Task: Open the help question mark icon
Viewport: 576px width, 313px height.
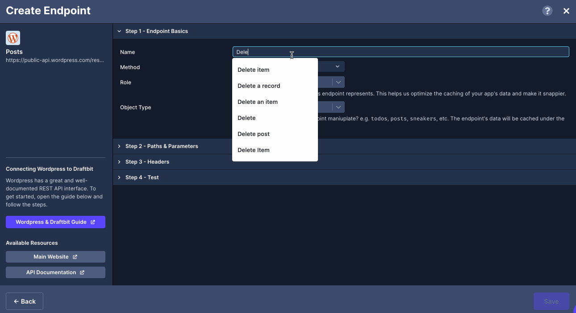Action: (547, 11)
